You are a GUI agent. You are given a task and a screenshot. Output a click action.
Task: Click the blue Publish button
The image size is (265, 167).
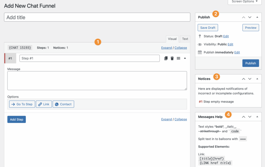click(251, 63)
